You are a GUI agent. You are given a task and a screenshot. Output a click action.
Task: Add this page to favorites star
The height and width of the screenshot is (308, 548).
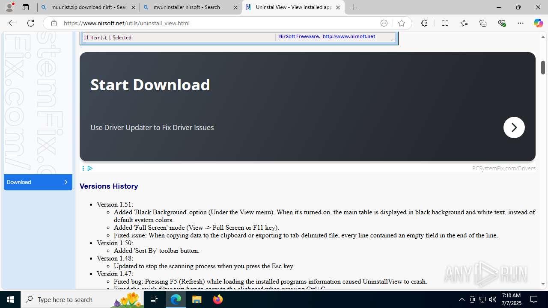401,23
